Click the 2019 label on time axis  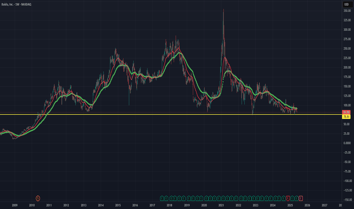(x=187, y=205)
